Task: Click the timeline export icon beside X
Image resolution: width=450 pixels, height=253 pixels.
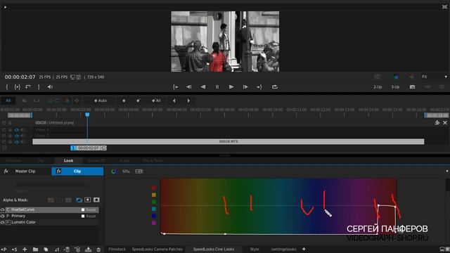Action: [437, 123]
